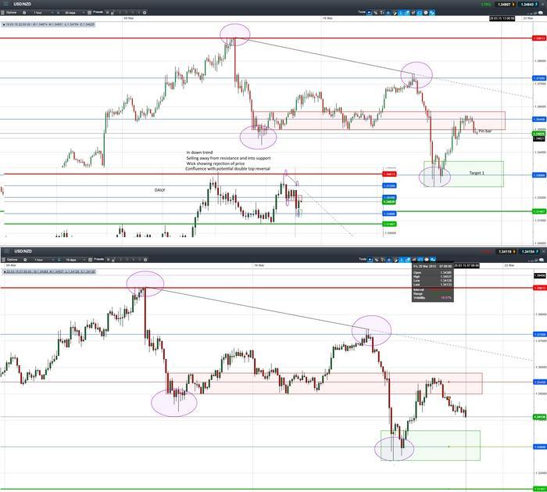
Task: Click the 20.03.15 13:00:00 time marker on the top chart
Action: coord(502,18)
